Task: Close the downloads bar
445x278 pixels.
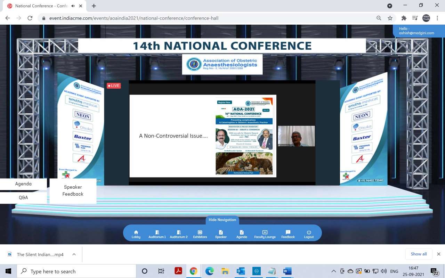Action: (x=439, y=254)
